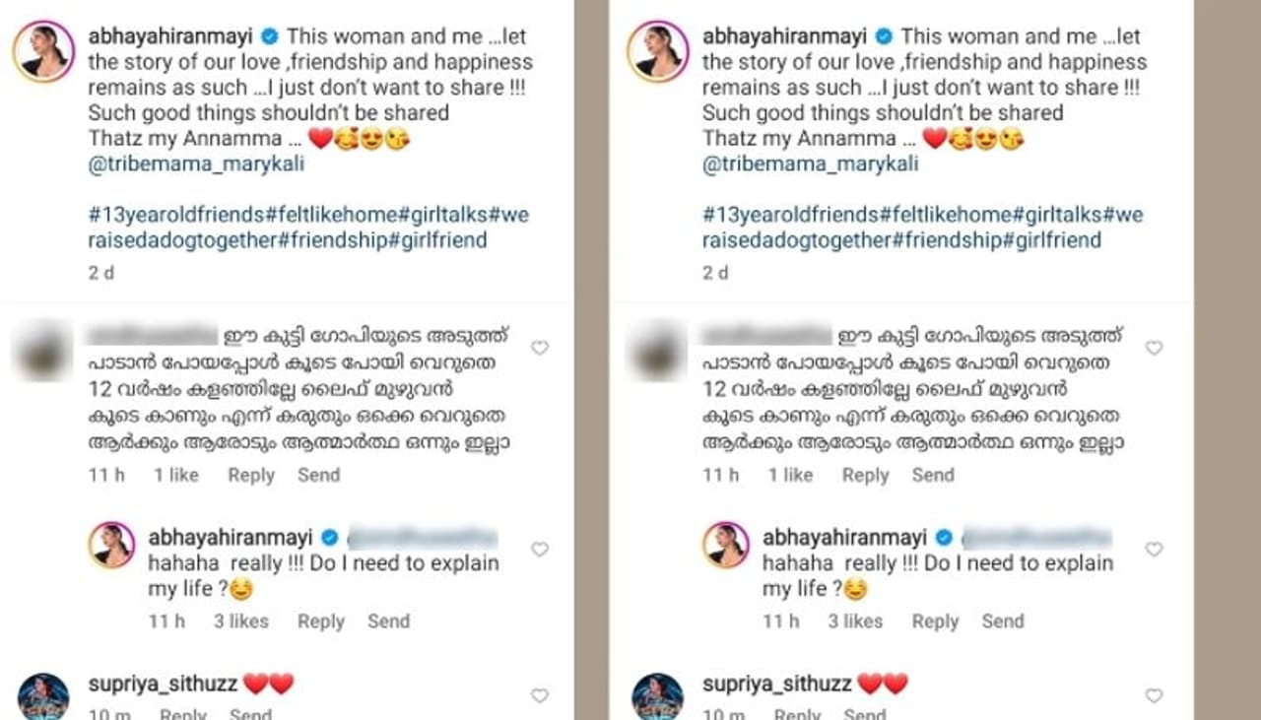This screenshot has width=1261, height=720.
Task: Like supriya_sithuzz comment in right panel
Action: 1154,695
